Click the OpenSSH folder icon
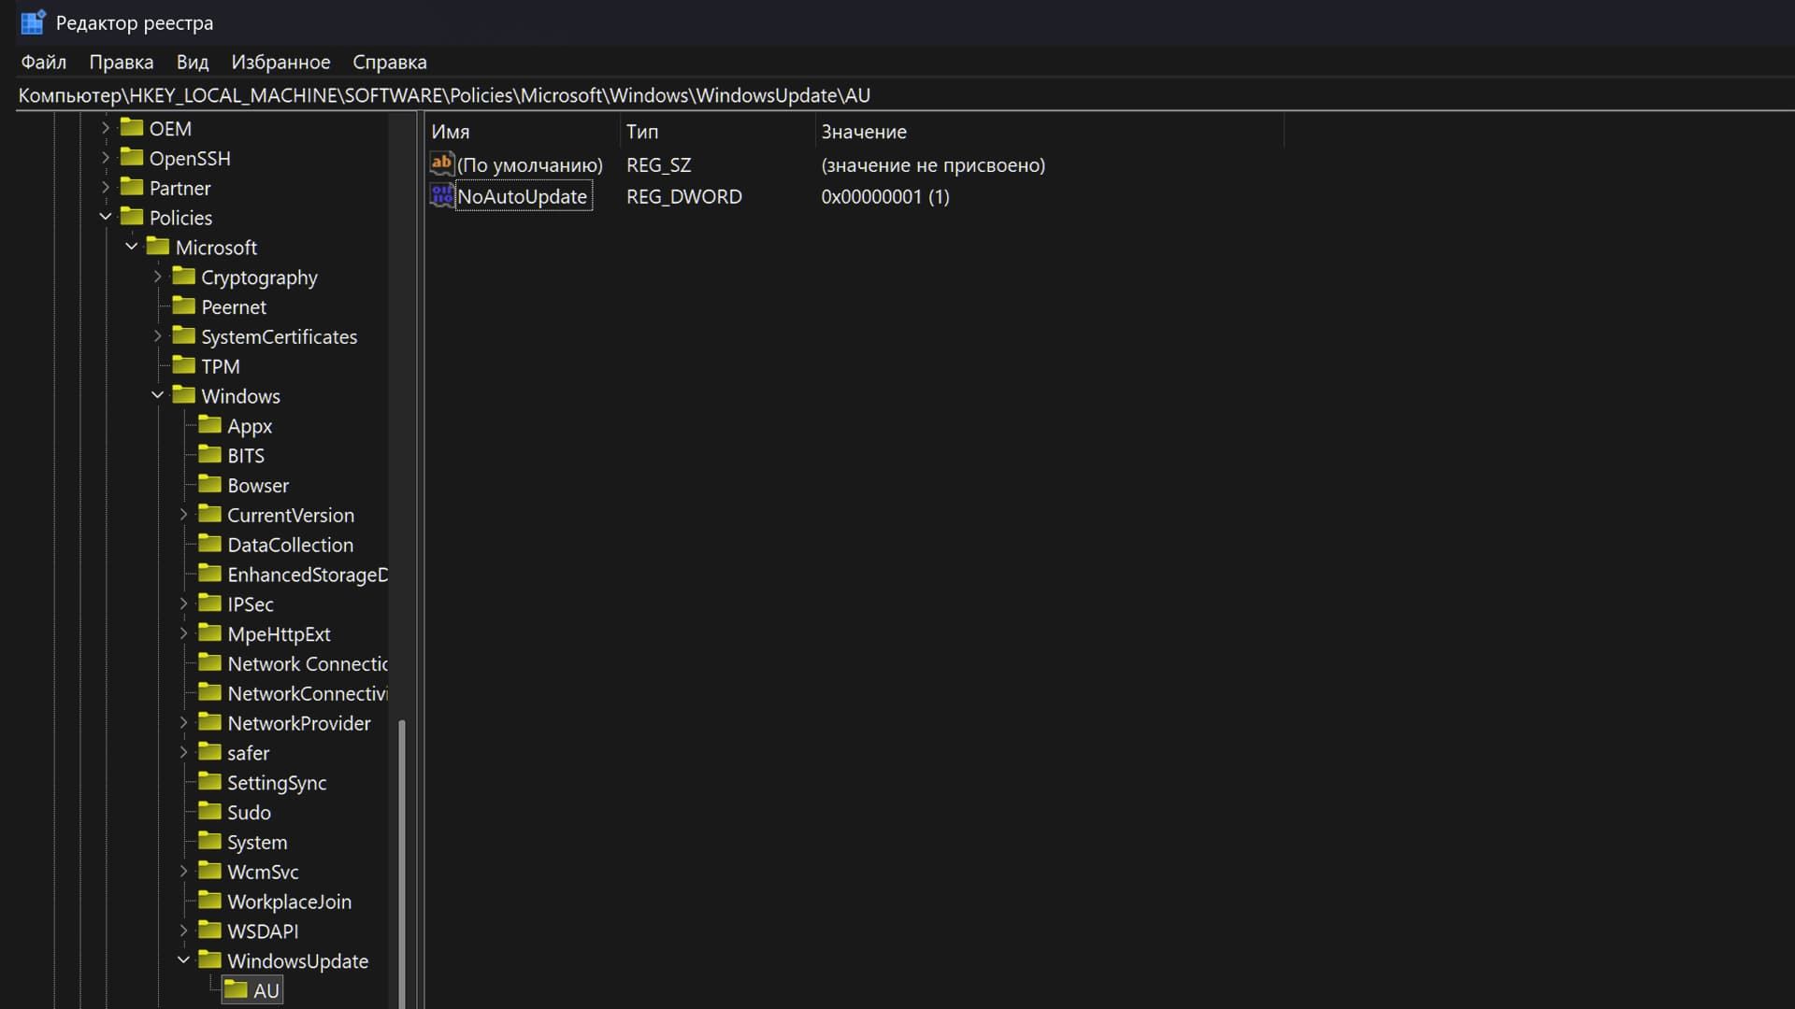This screenshot has height=1009, width=1795. tap(132, 157)
